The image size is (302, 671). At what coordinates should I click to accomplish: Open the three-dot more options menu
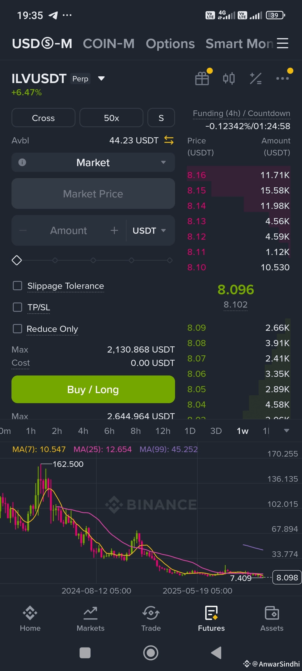[282, 79]
